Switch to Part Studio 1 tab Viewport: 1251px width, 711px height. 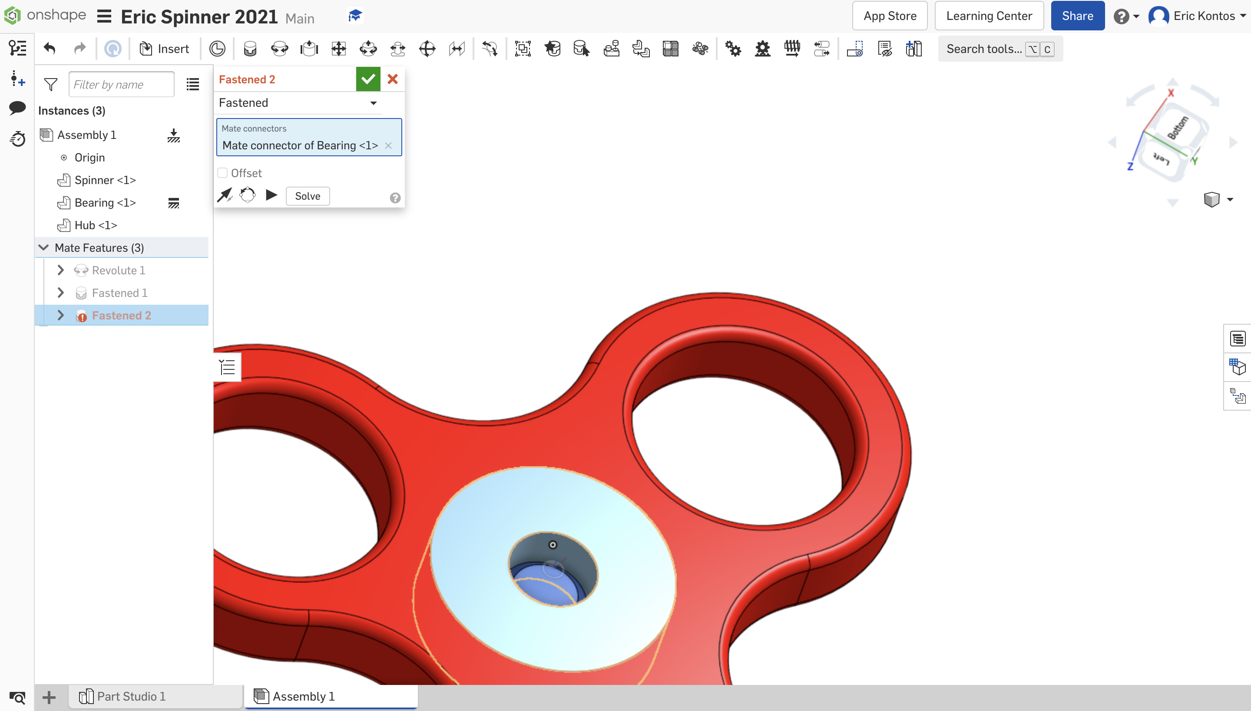[131, 696]
